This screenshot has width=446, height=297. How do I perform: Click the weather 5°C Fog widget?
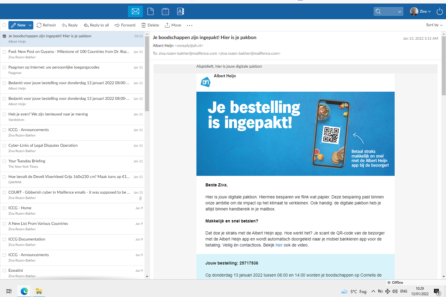pos(354,291)
